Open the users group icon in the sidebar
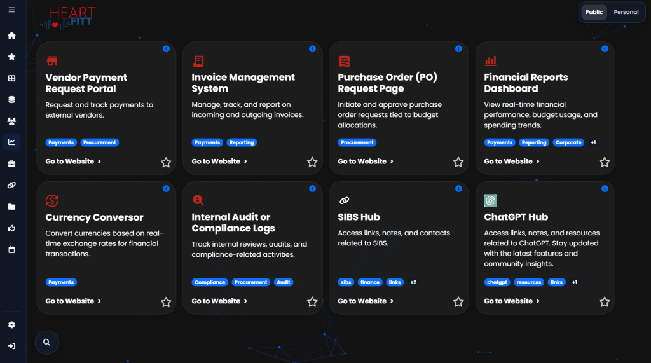The width and height of the screenshot is (651, 363). click(x=11, y=121)
